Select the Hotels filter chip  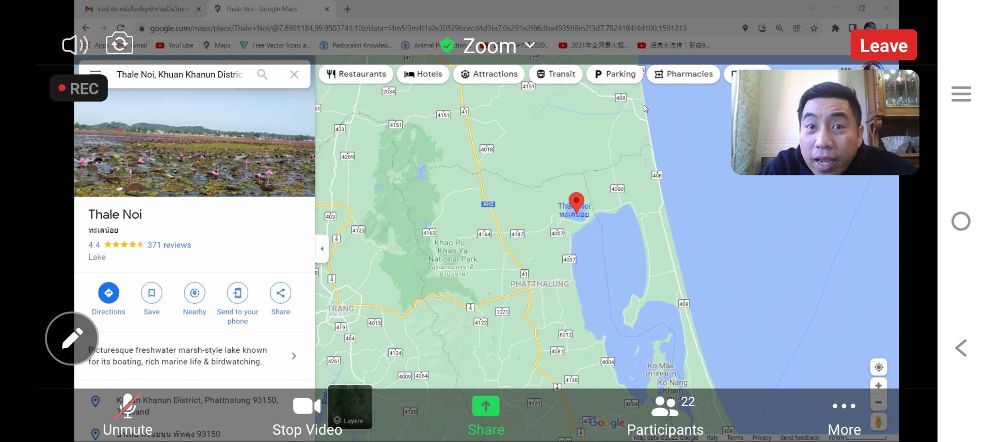tap(423, 74)
